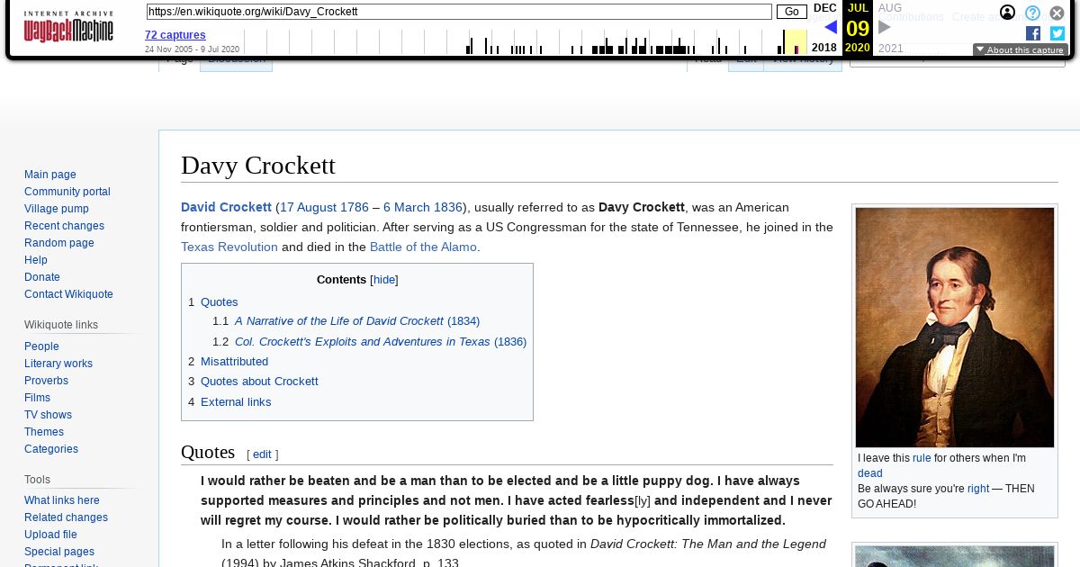This screenshot has width=1080, height=567.
Task: Open 'rule' link in image caption
Action: pos(922,458)
